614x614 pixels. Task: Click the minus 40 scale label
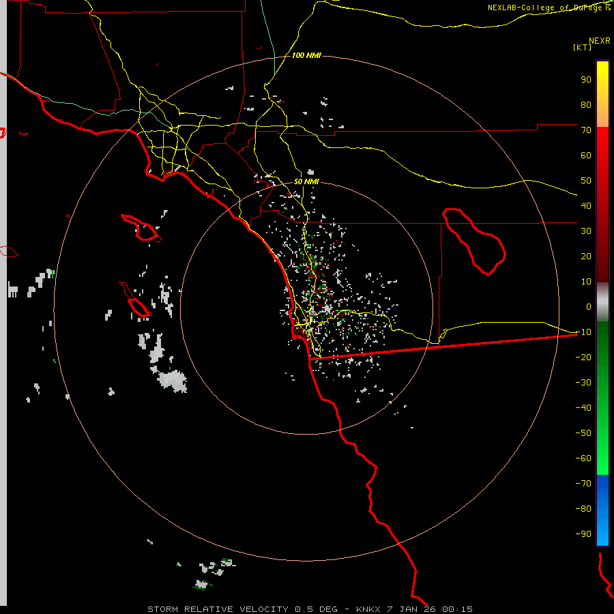[583, 408]
